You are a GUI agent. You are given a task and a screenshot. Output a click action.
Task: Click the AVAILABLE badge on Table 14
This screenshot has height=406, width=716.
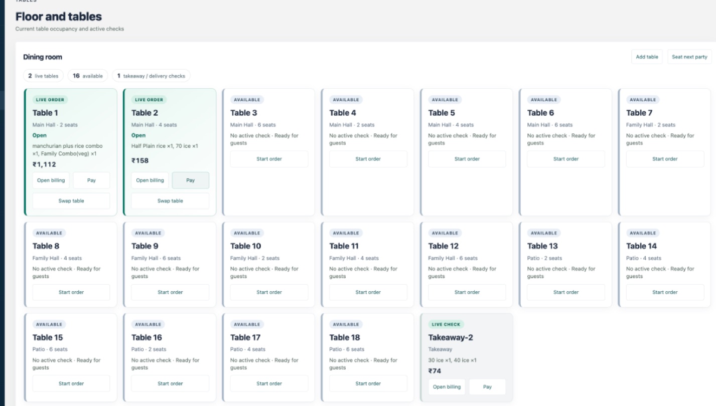click(643, 233)
